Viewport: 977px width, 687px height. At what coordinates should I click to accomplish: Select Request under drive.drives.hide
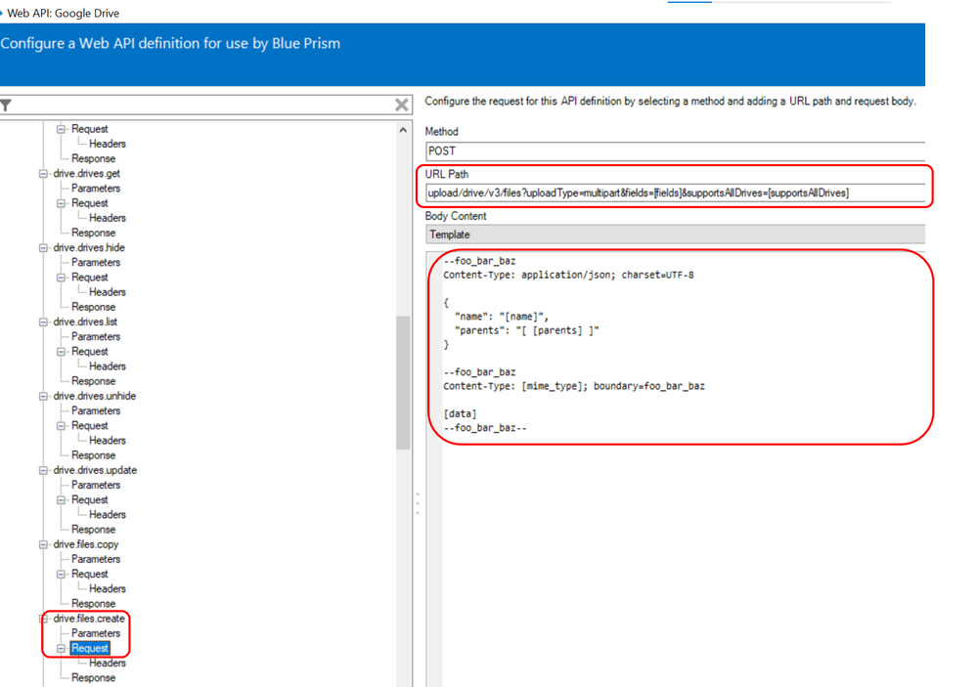[90, 278]
